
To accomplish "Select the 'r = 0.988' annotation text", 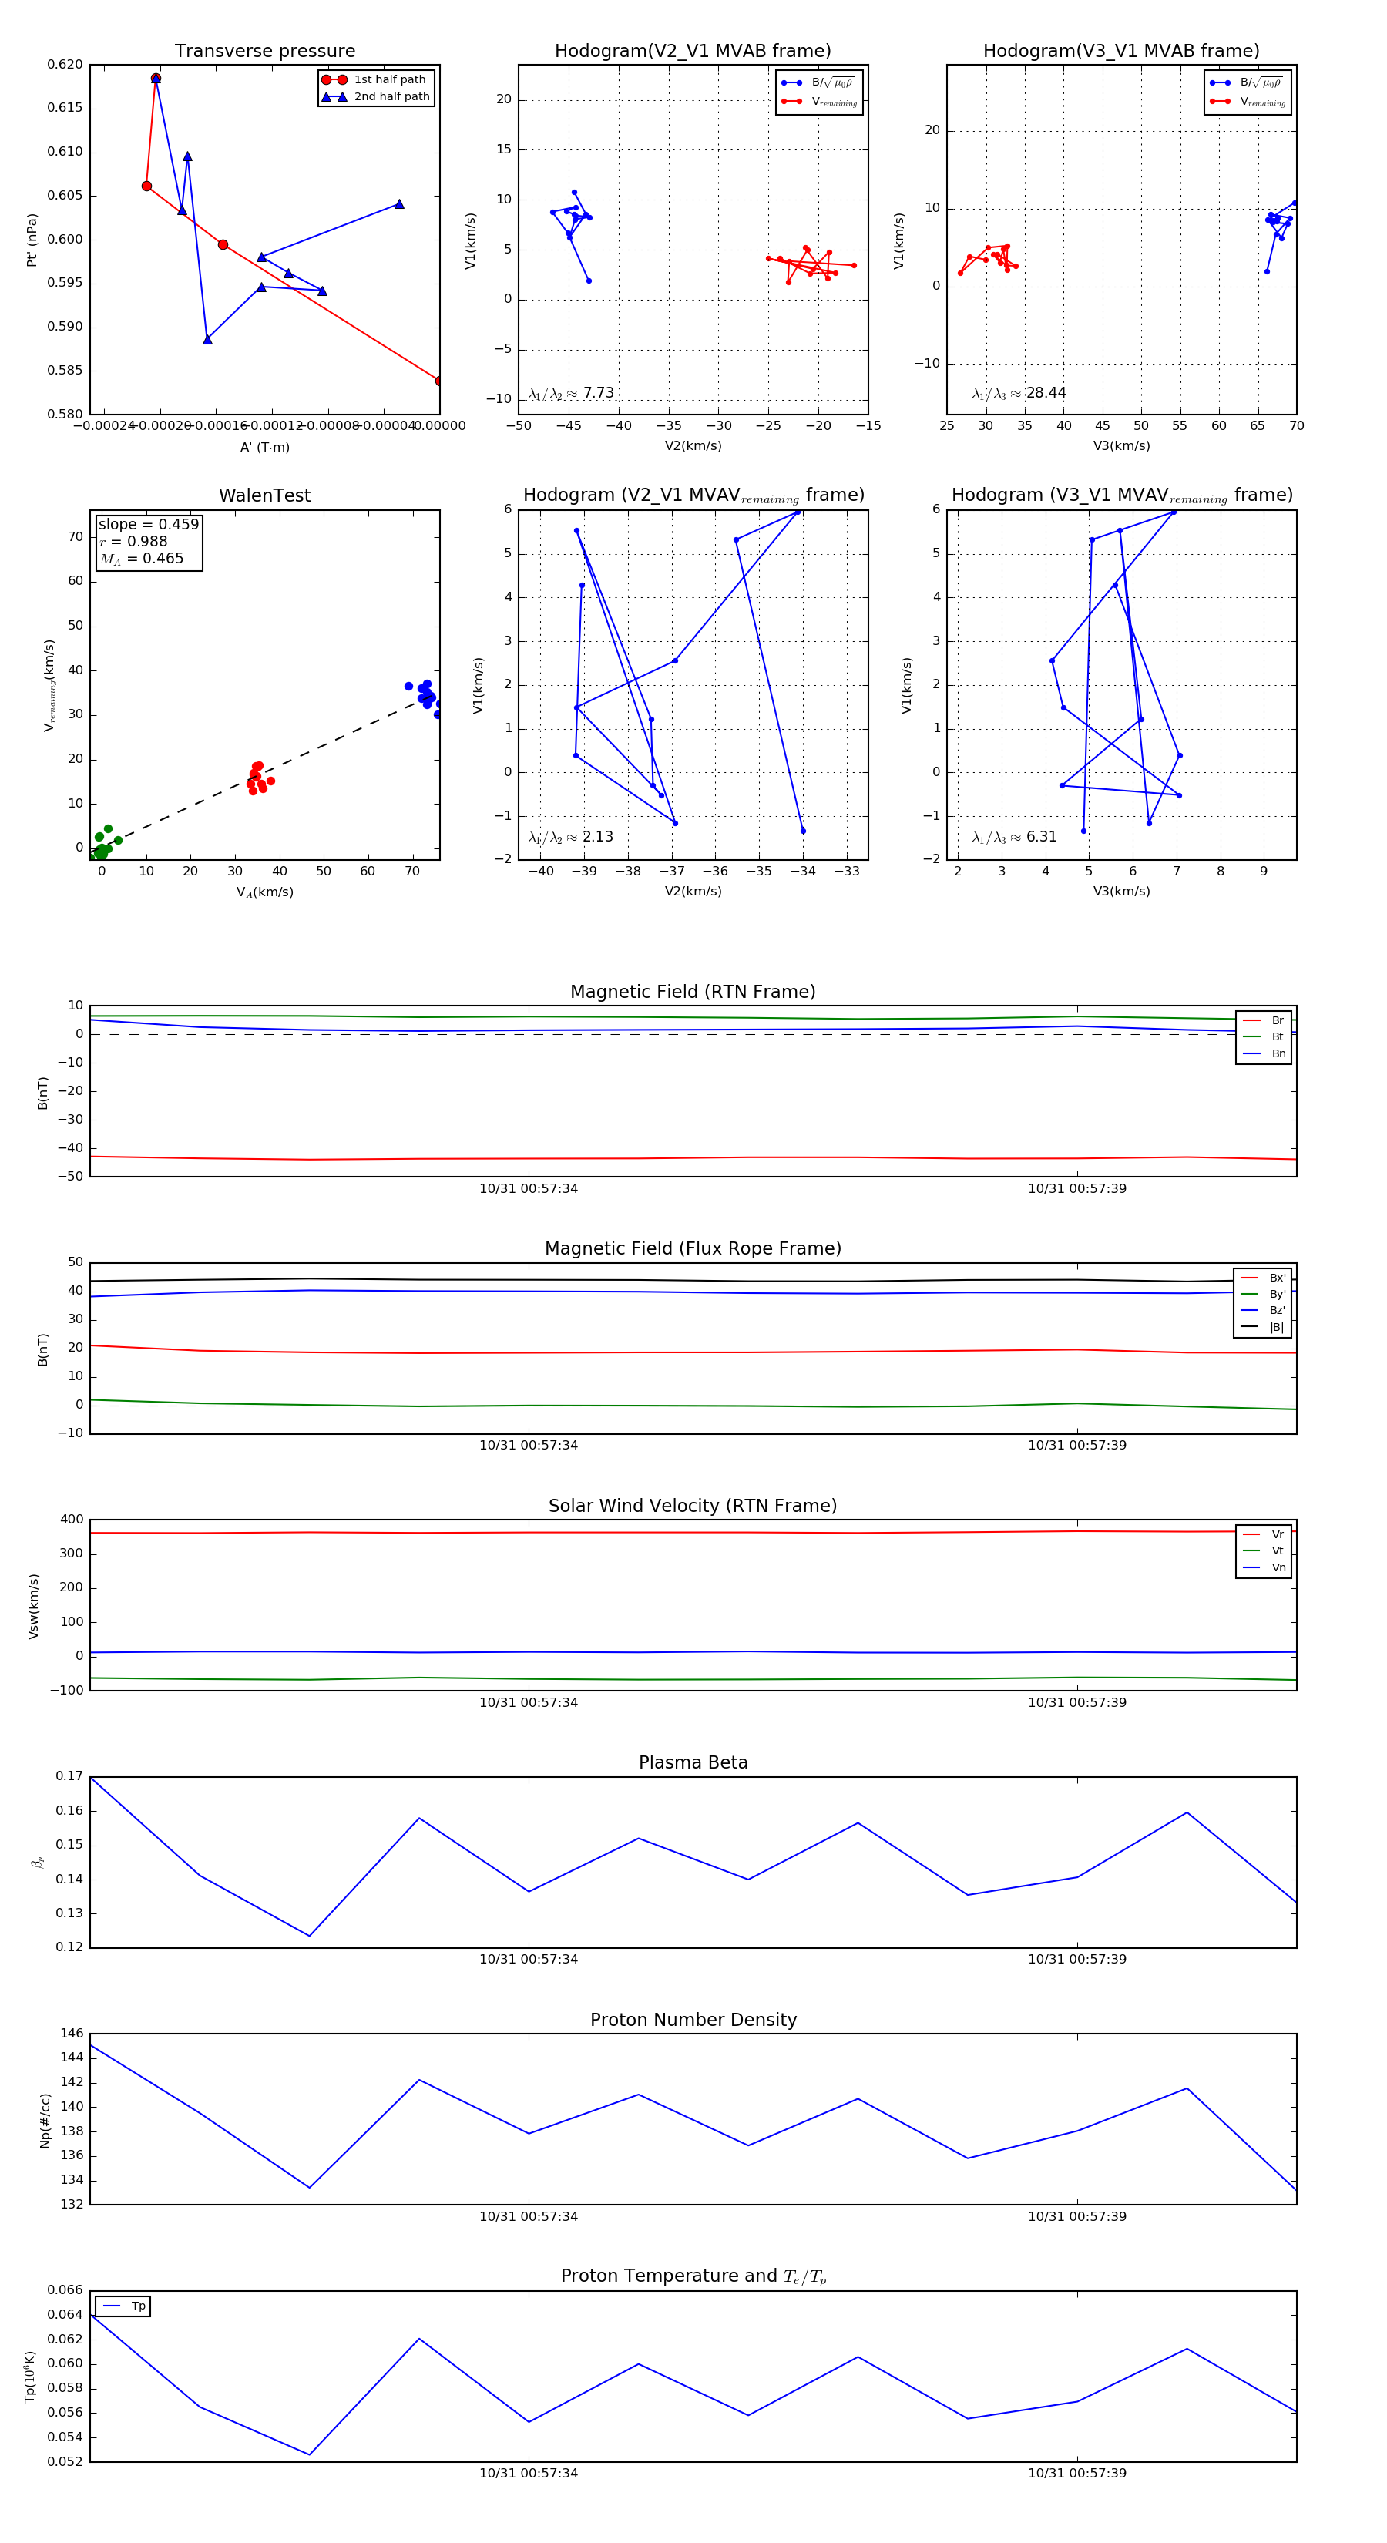I will tap(133, 541).
